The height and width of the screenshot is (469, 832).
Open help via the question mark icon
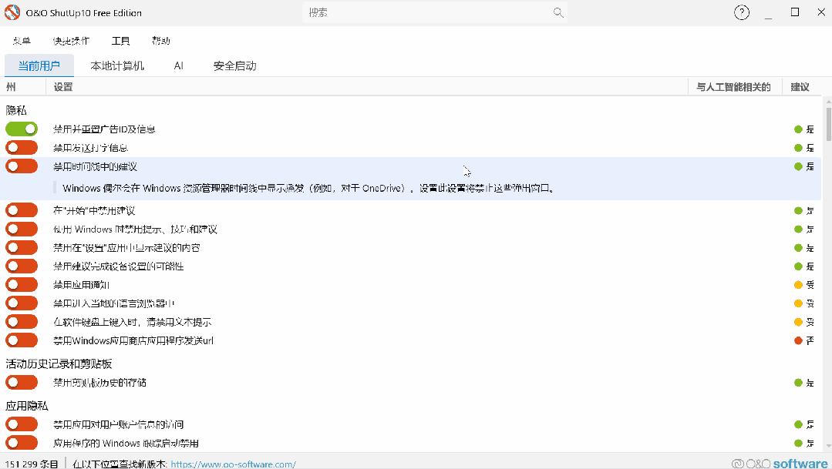(x=741, y=12)
